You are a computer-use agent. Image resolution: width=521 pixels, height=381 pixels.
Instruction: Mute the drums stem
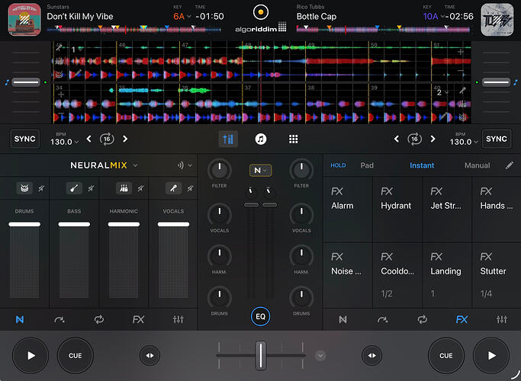tap(41, 188)
